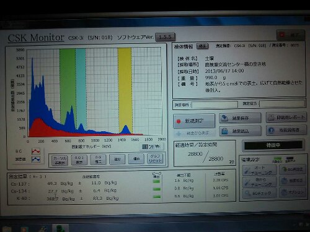Load results with the 結果読込 button
This screenshot has width=310, height=232.
pyautogui.click(x=240, y=131)
